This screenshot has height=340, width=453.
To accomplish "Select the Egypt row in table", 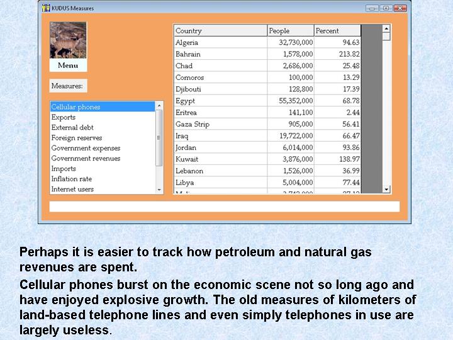I will point(220,101).
